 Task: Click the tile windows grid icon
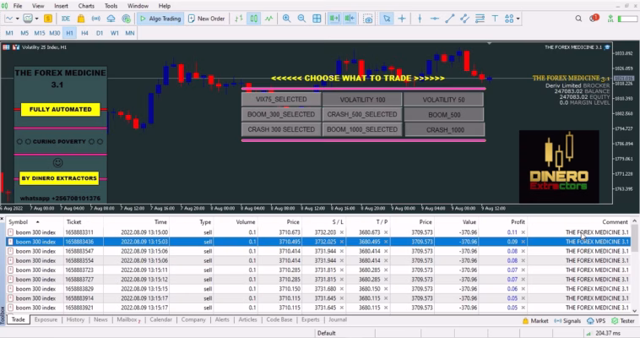317,19
